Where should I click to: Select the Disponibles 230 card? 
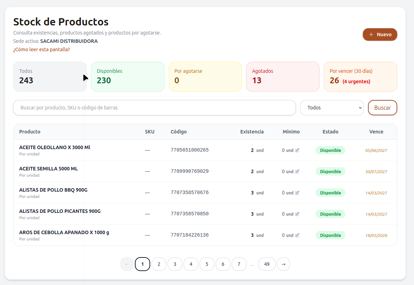click(128, 77)
